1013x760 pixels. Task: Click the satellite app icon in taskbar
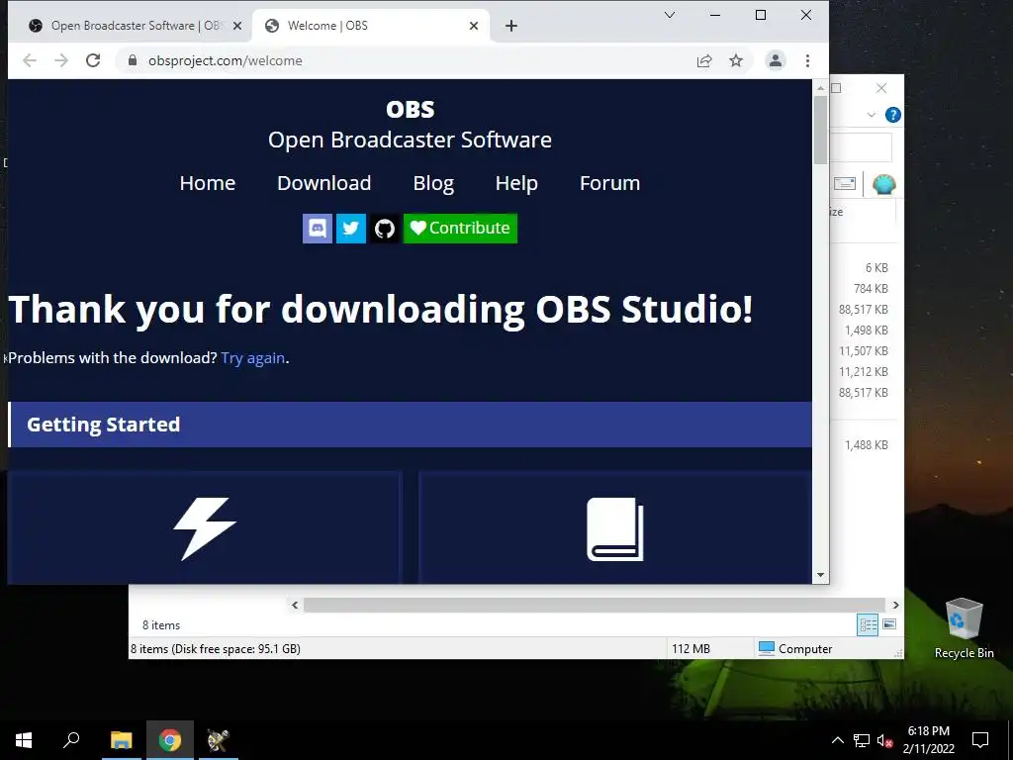(x=219, y=740)
